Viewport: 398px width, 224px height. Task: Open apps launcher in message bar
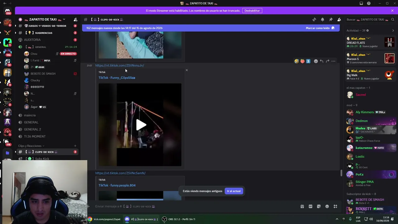click(x=336, y=206)
